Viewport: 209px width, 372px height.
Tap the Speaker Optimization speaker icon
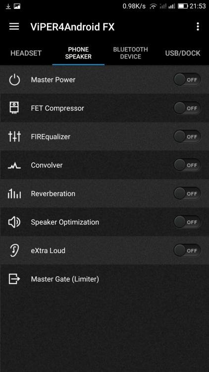pos(14,222)
